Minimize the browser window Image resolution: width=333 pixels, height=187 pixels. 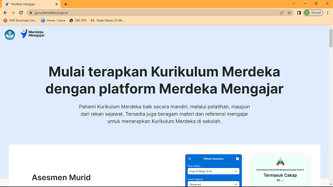305,3
